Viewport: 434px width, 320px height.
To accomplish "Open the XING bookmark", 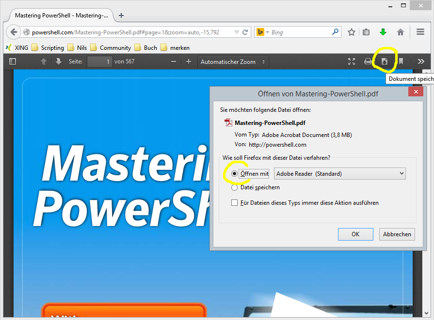I will pos(17,48).
